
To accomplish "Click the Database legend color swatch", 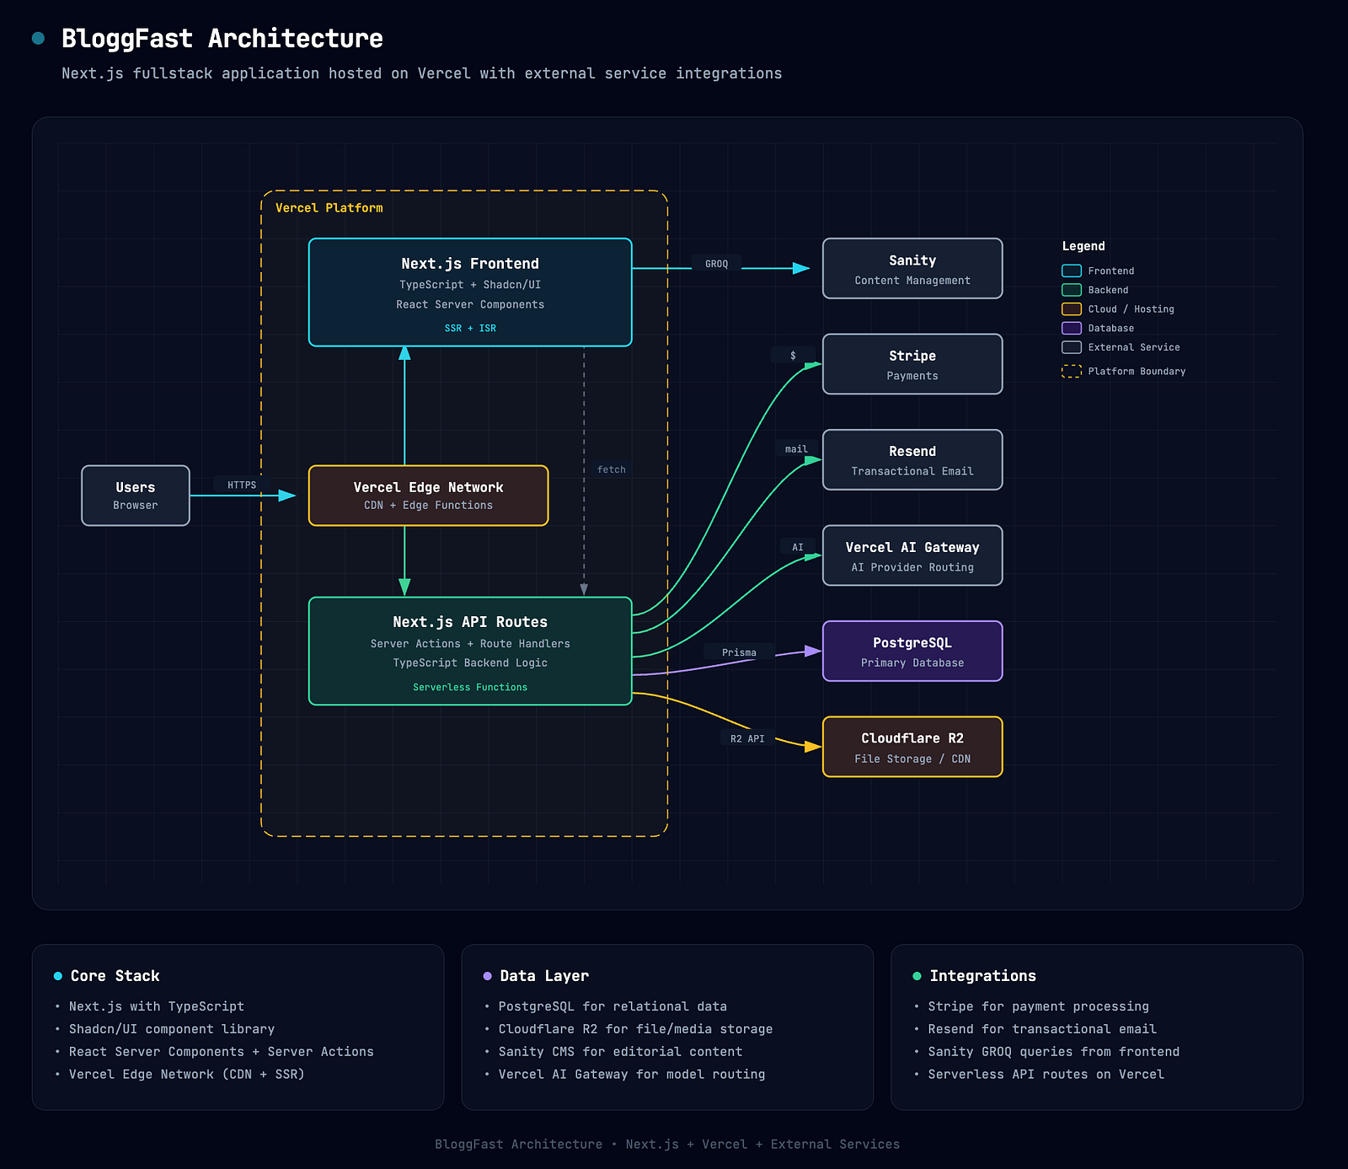I will tap(1072, 328).
